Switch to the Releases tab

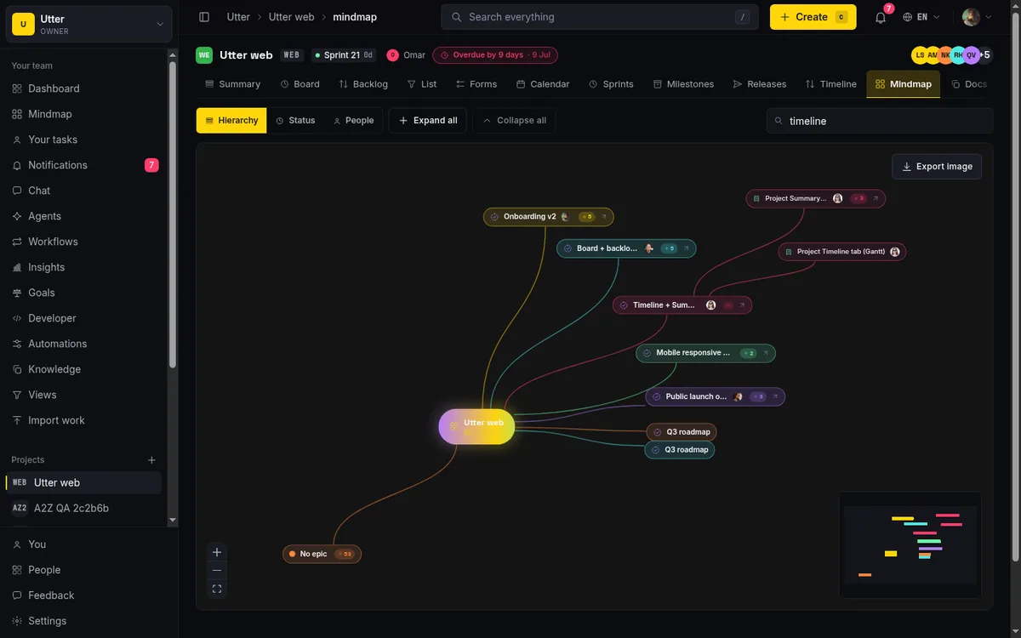click(760, 84)
